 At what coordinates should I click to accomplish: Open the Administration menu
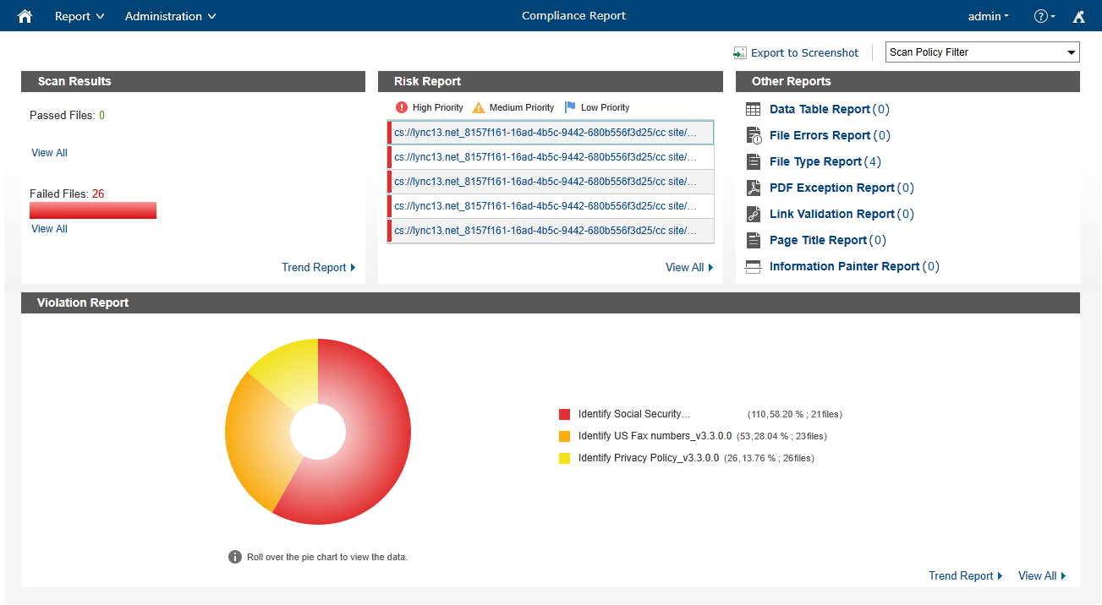tap(171, 16)
